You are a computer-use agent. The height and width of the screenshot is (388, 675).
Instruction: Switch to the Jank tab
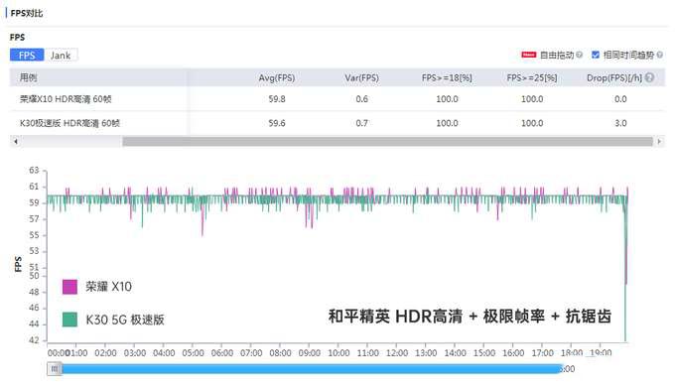pyautogui.click(x=61, y=55)
